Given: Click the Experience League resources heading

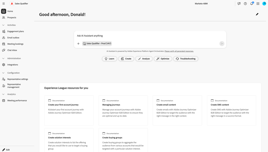Looking at the screenshot, I should click(66, 88).
